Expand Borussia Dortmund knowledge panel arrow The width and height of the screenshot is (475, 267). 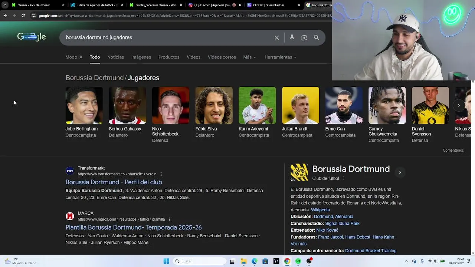(x=400, y=172)
